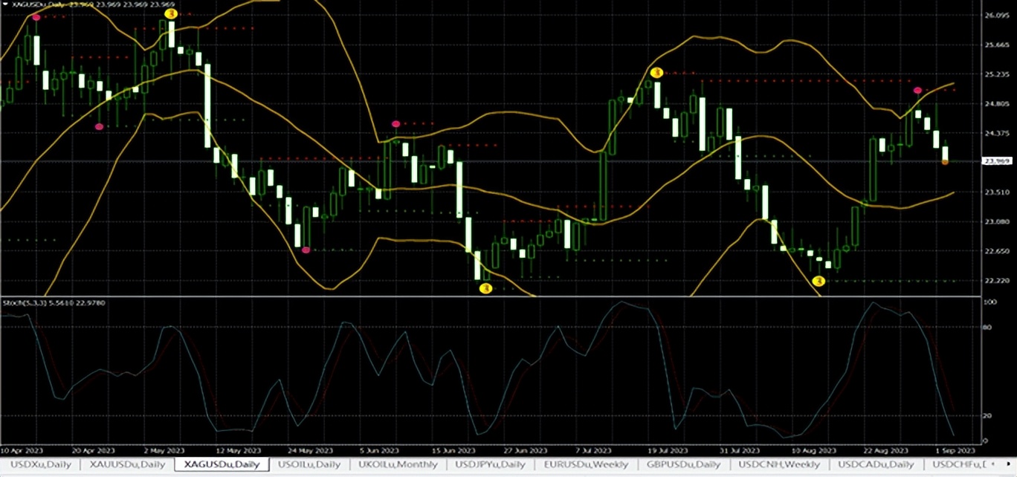Click the stochastic scale value 80

[986, 327]
